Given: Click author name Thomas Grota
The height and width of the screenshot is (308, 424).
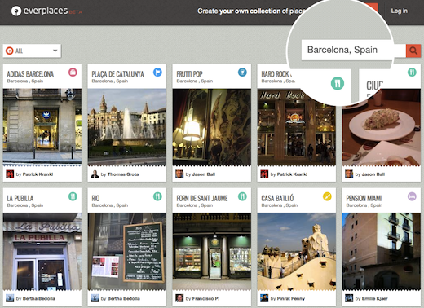Looking at the screenshot, I should point(123,174).
